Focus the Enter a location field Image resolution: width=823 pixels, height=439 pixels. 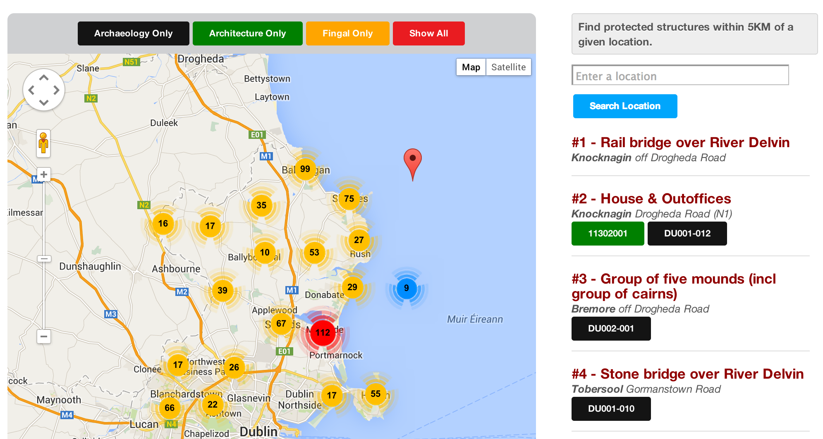click(680, 76)
